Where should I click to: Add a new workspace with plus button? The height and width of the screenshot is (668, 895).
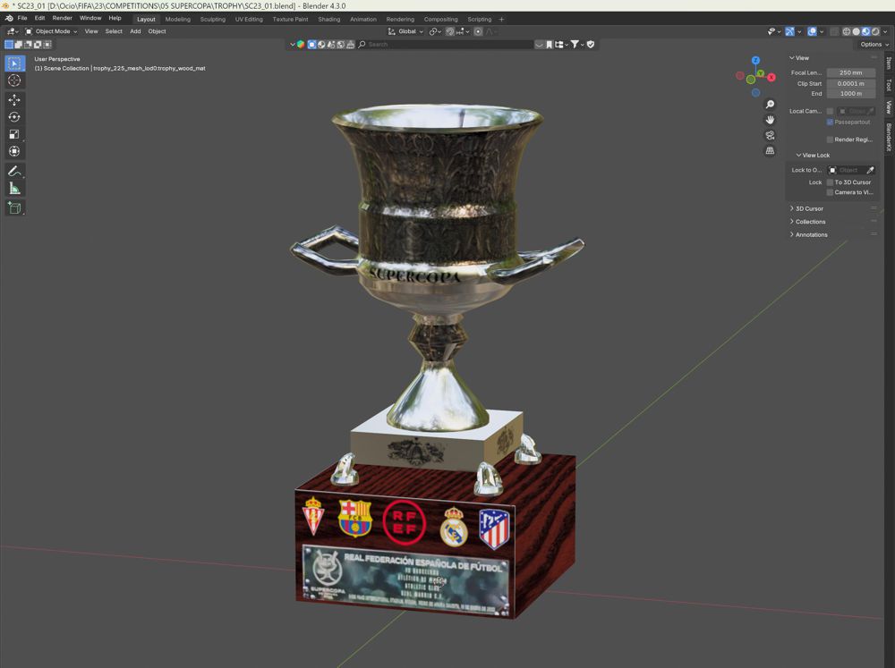pyautogui.click(x=502, y=20)
